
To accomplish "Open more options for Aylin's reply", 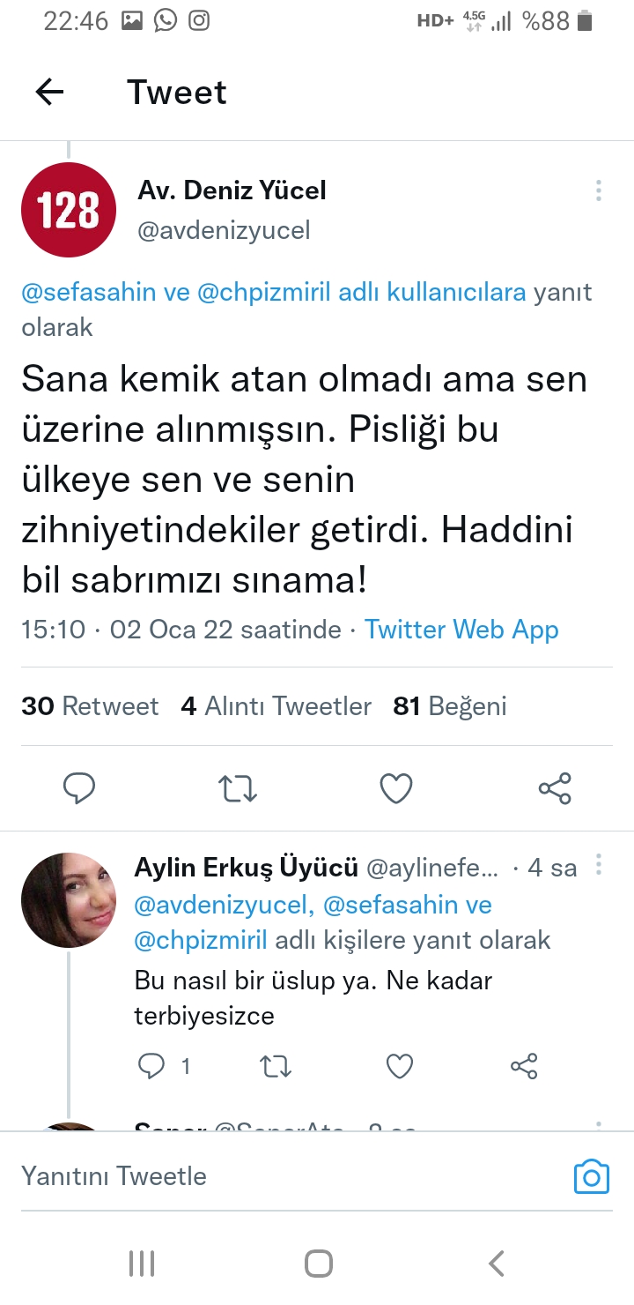I will [599, 865].
